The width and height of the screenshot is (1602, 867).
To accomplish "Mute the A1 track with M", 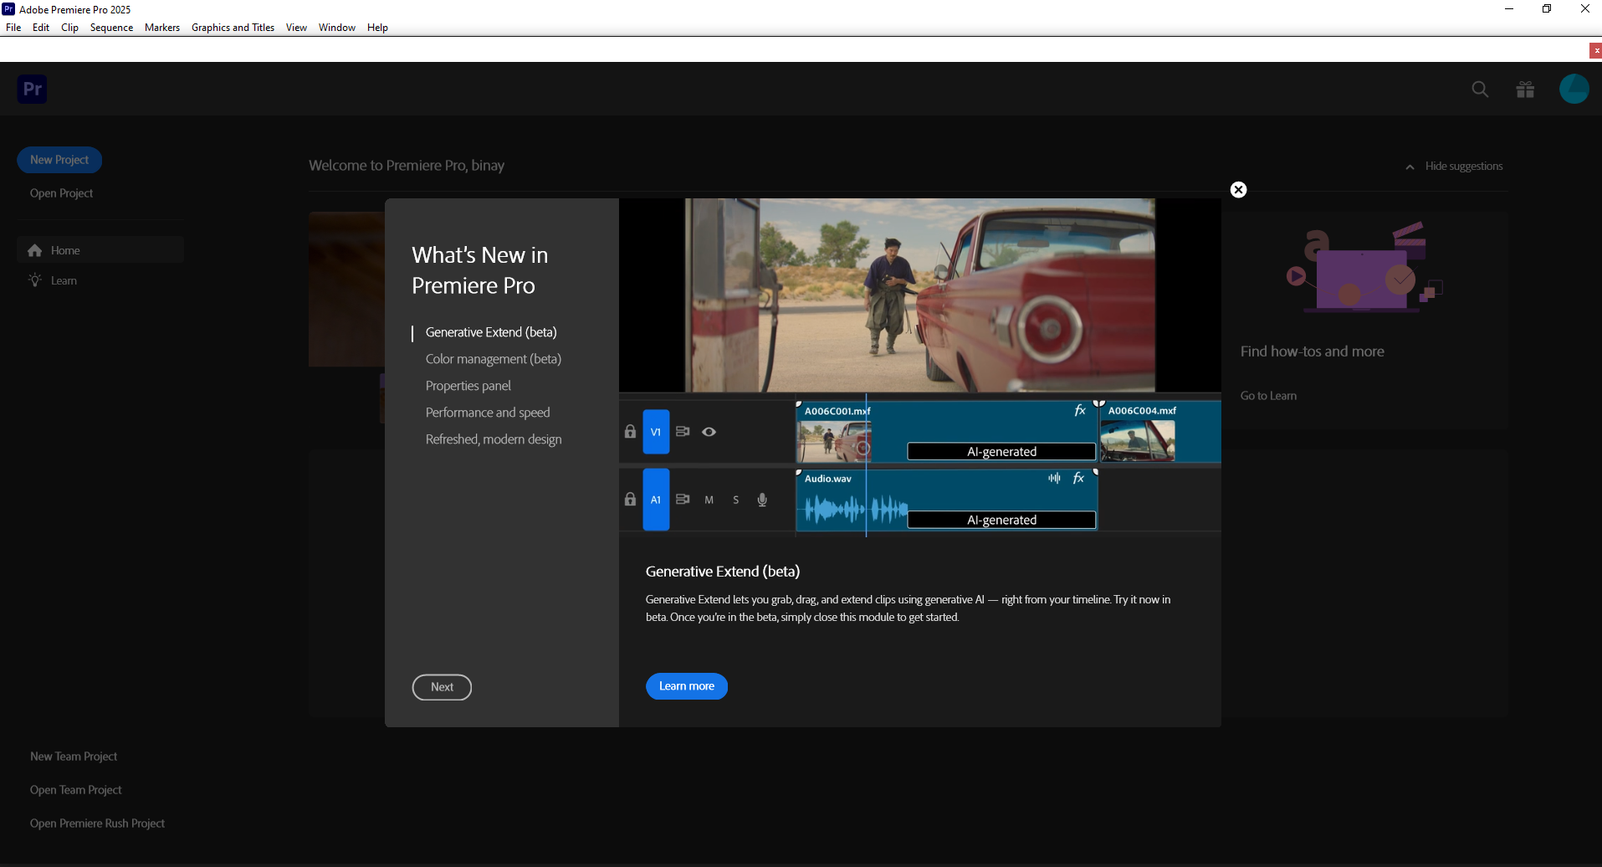I will coord(709,500).
